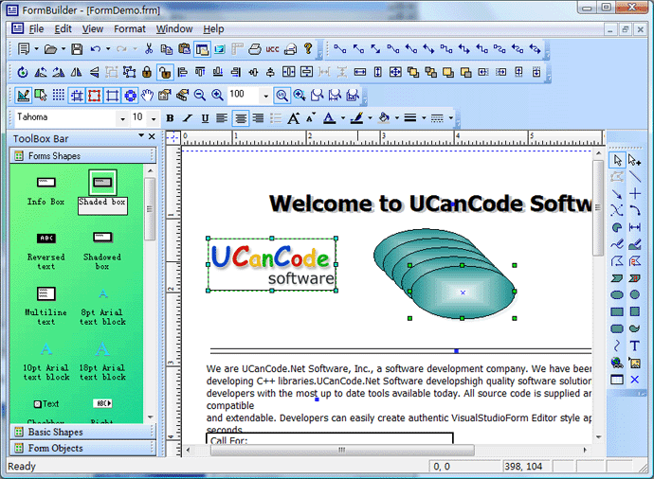Open the Tahoma font name dropdown
Viewport: 654px width, 479px height.
click(122, 119)
